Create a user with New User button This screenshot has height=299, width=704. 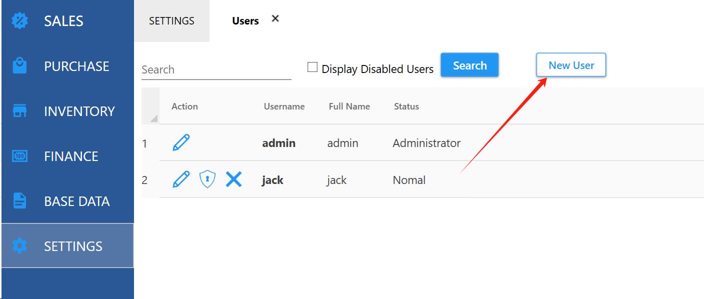point(571,65)
